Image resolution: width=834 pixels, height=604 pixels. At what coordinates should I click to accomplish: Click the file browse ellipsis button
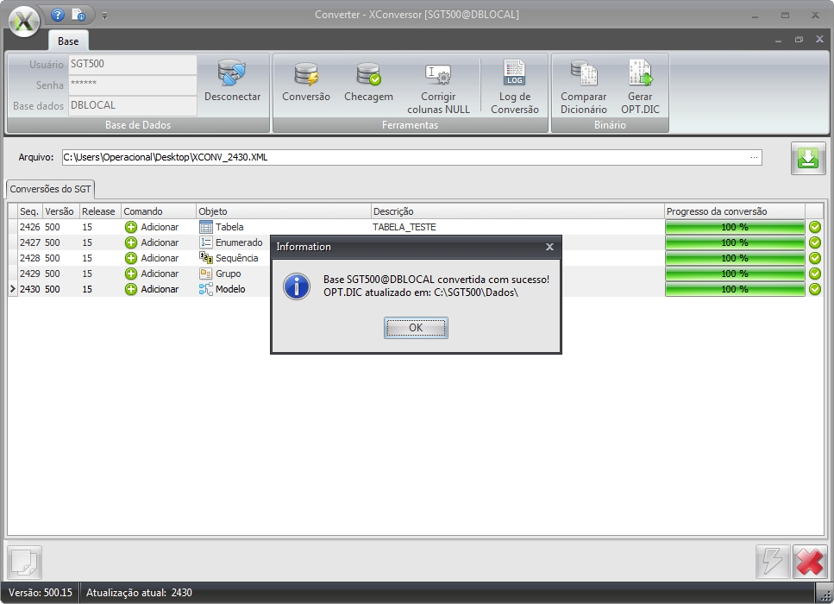point(755,157)
